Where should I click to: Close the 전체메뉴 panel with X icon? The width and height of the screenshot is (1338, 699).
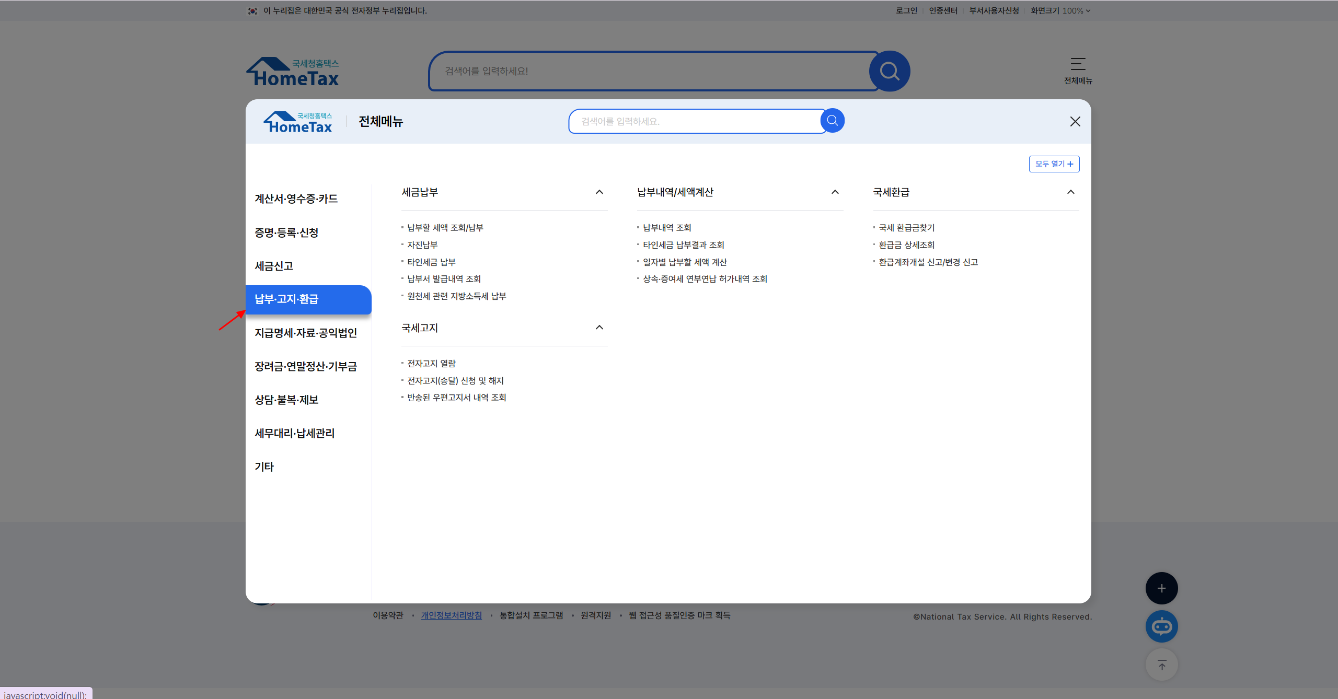(1075, 122)
